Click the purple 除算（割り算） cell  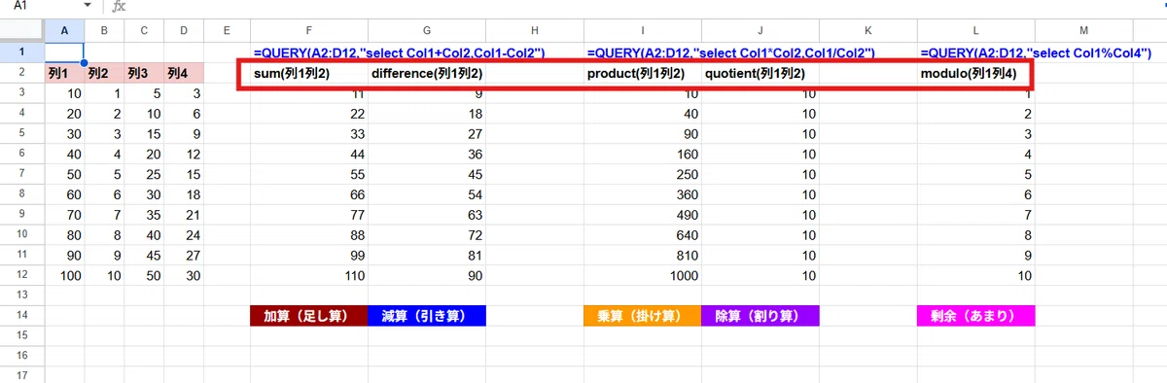click(760, 316)
